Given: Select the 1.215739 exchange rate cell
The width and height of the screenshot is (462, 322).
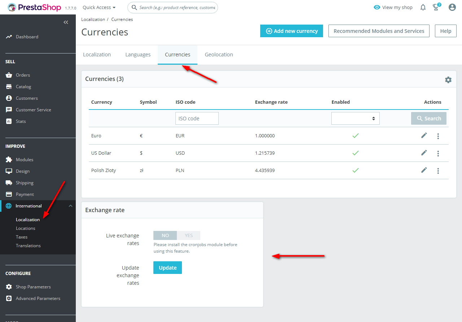Looking at the screenshot, I should click(x=265, y=153).
